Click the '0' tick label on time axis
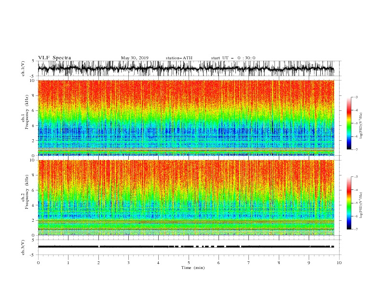 (x=38, y=263)
